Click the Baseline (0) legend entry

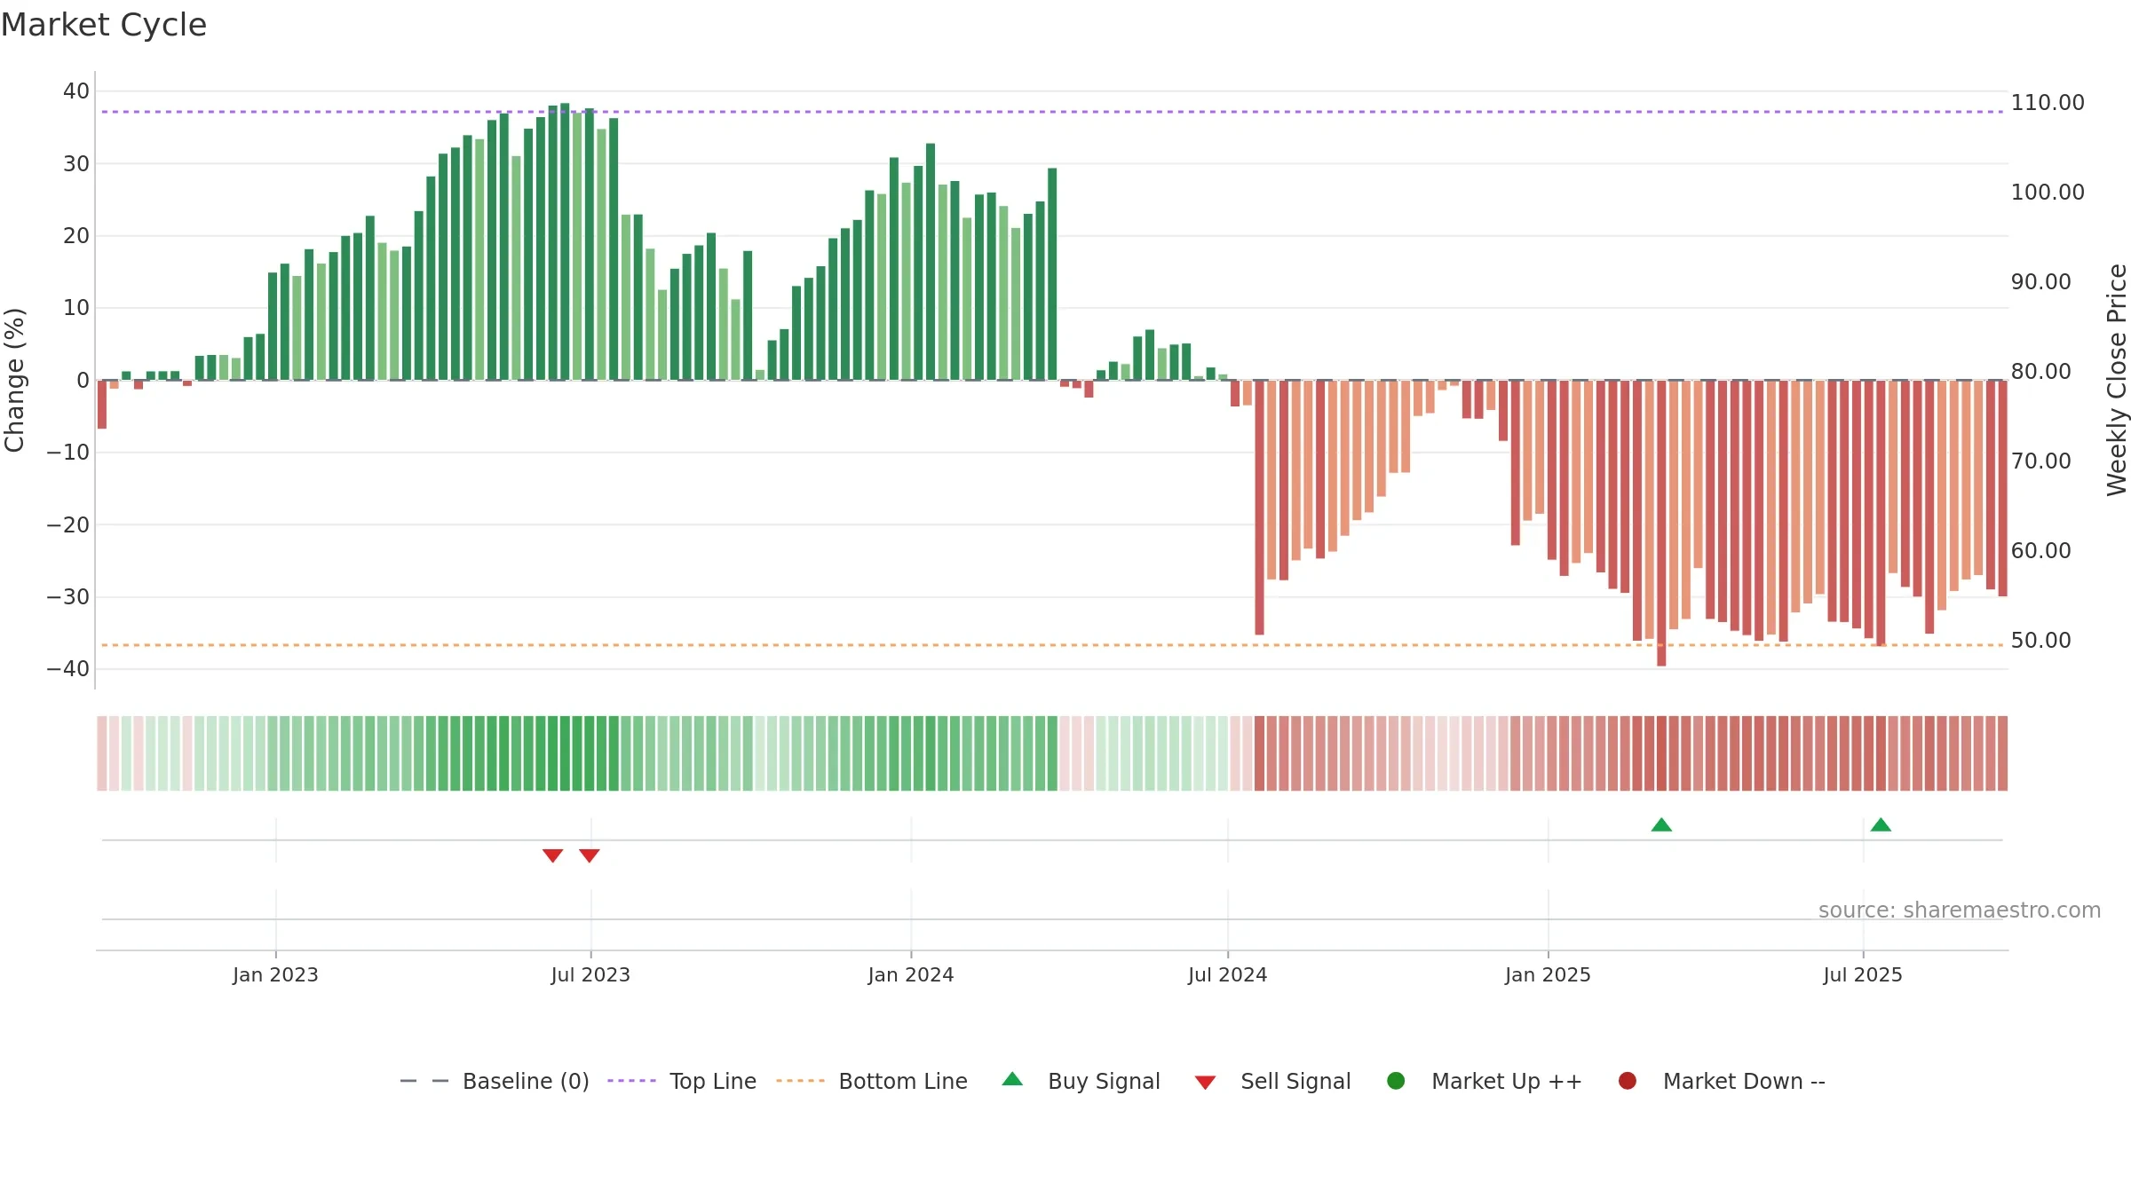point(495,1081)
